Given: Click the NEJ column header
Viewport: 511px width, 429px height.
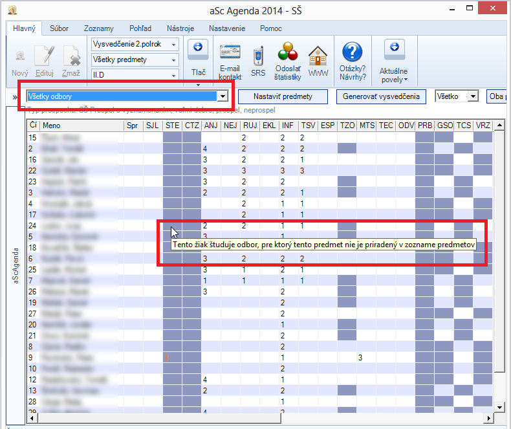Looking at the screenshot, I should coord(230,126).
